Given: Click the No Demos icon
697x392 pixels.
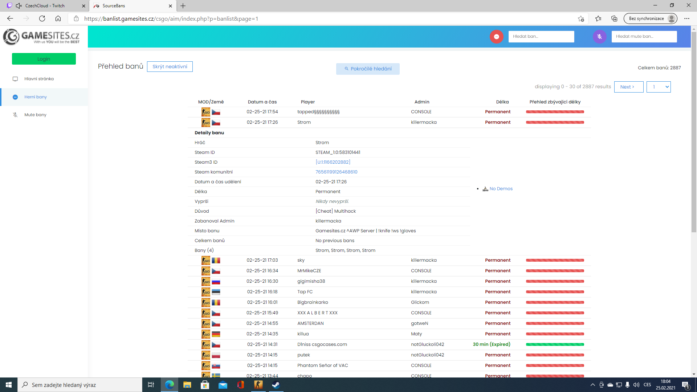Looking at the screenshot, I should (485, 189).
